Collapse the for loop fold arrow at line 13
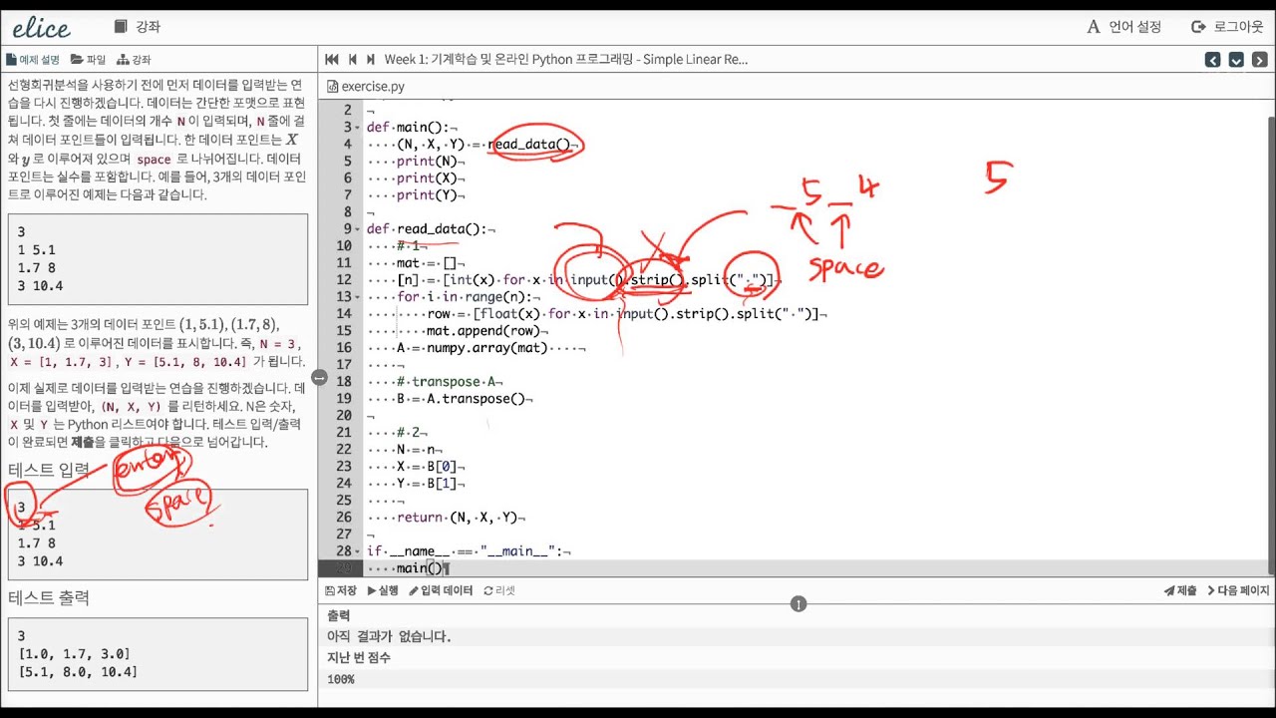Image resolution: width=1276 pixels, height=718 pixels. pyautogui.click(x=359, y=296)
